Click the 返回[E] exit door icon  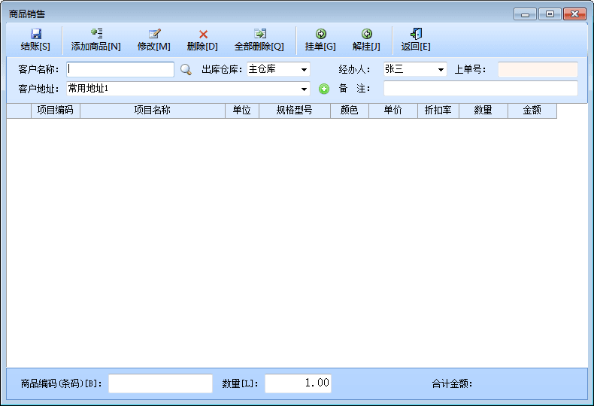coord(416,34)
